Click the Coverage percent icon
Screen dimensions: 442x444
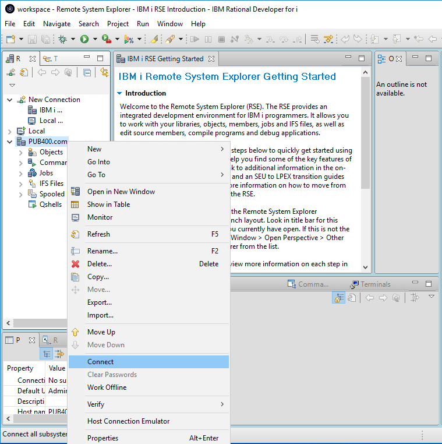[129, 39]
